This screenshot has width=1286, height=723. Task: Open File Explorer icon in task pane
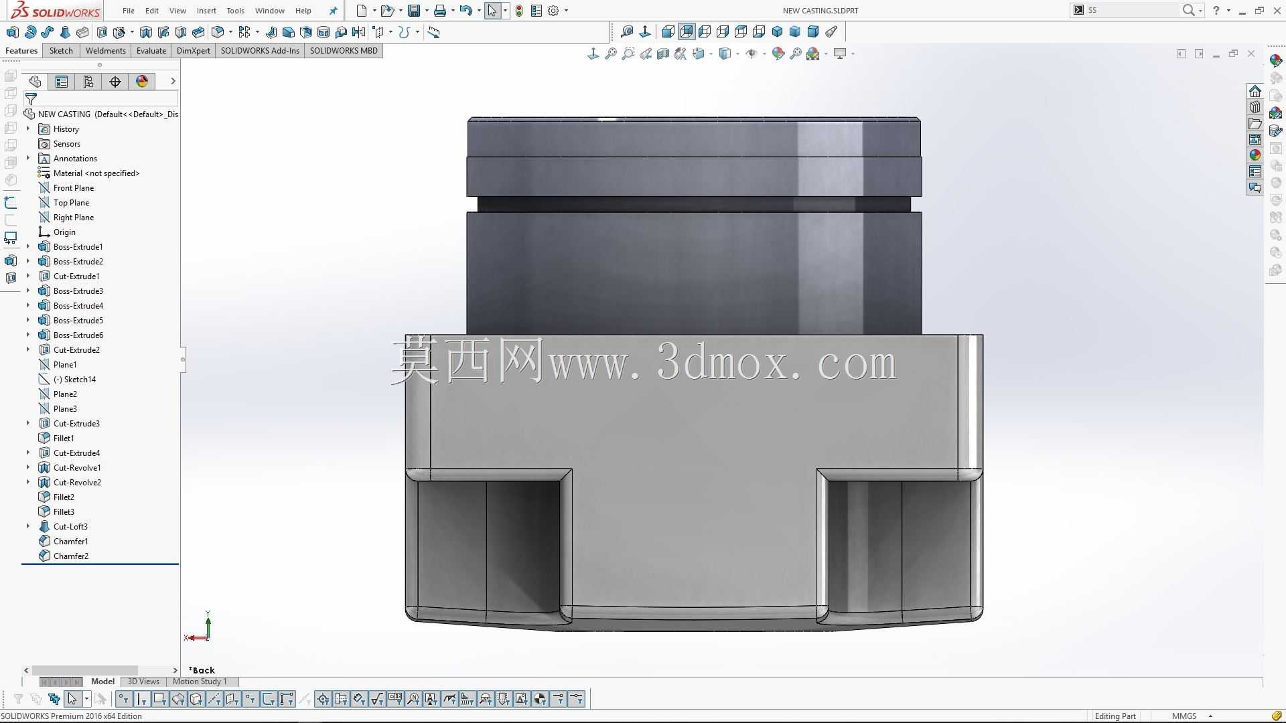click(x=1255, y=123)
